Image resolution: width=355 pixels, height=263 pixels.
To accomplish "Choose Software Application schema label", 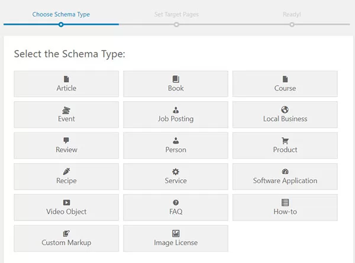I will 285,181.
